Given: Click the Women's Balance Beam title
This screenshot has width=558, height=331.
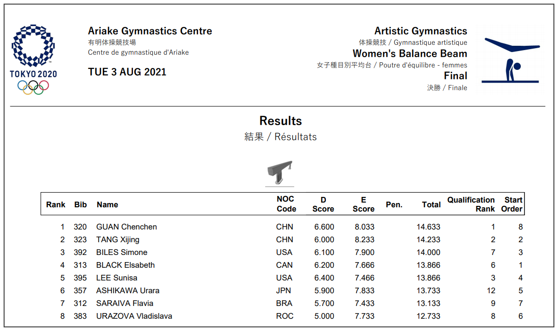Looking at the screenshot, I should [x=410, y=53].
